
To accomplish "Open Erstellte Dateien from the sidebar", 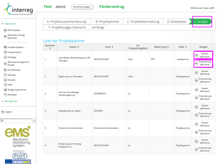I will click(4, 47).
